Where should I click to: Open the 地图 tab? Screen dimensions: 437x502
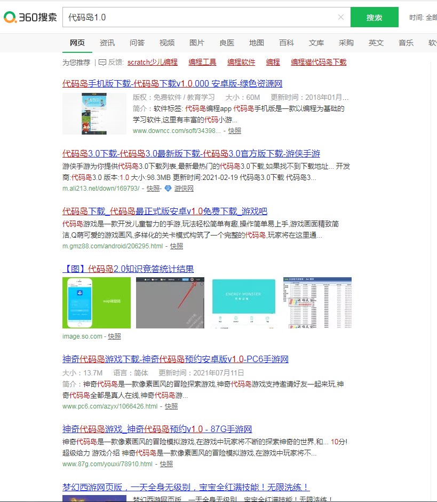(257, 43)
